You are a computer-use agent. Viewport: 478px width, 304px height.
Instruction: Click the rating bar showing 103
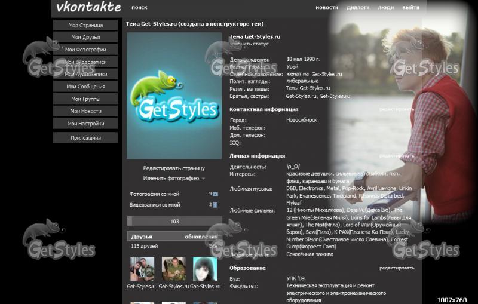174,221
